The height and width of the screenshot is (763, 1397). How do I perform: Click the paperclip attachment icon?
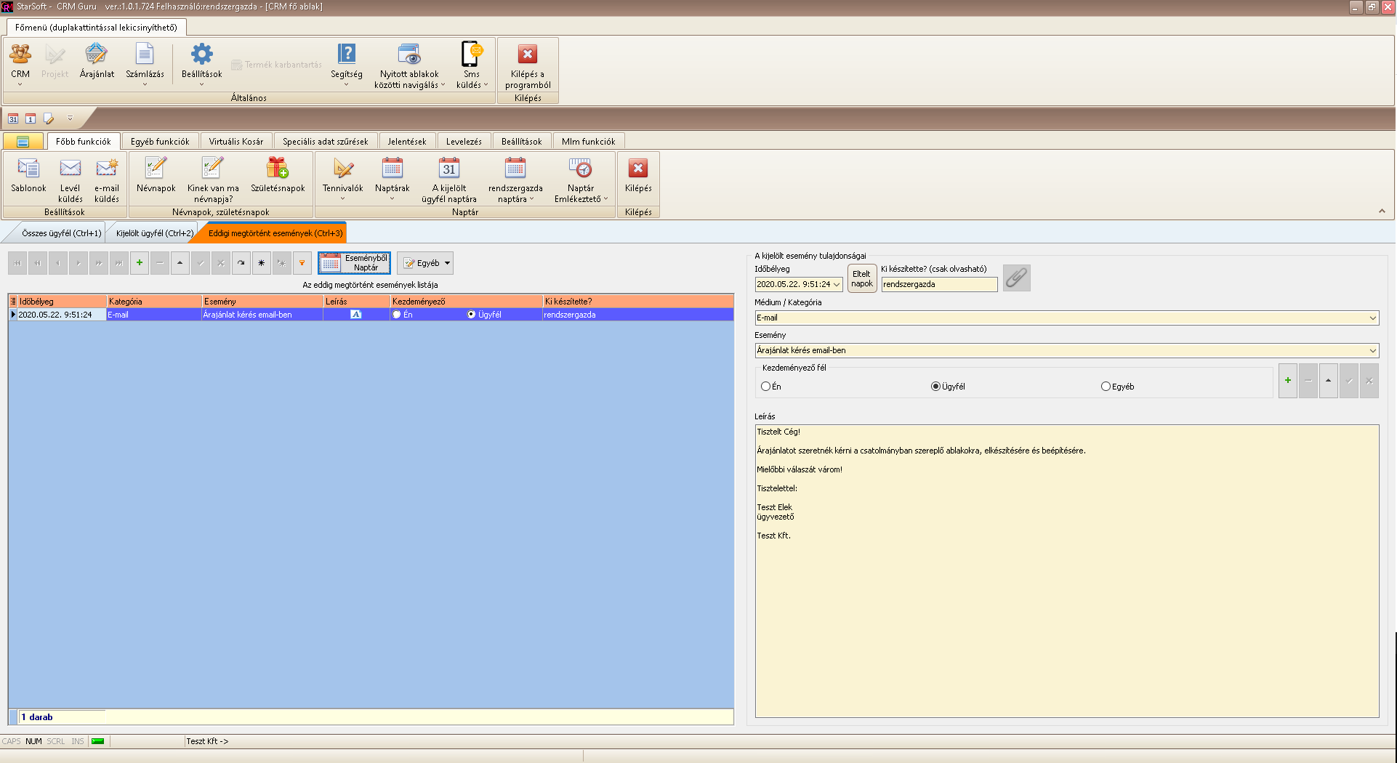(1016, 278)
